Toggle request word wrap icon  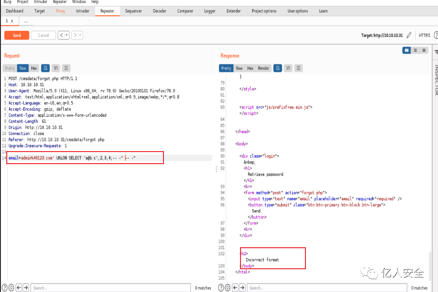45,68
